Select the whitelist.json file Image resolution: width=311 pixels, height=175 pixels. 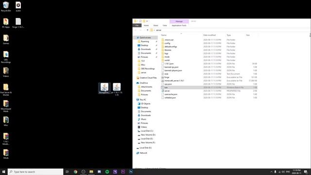170,98
